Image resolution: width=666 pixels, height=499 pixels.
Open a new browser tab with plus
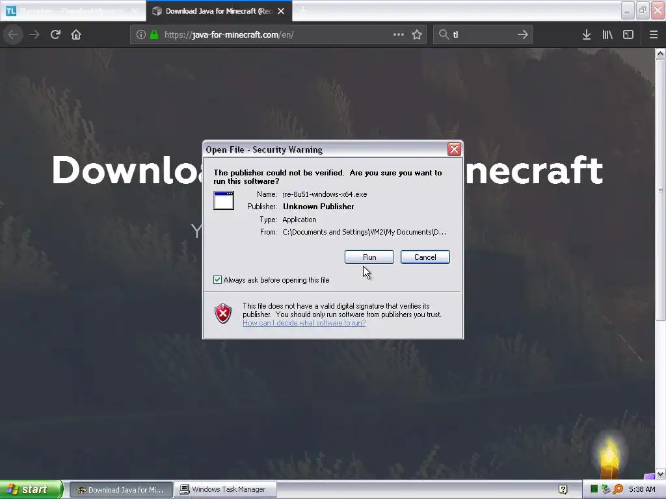pos(303,11)
